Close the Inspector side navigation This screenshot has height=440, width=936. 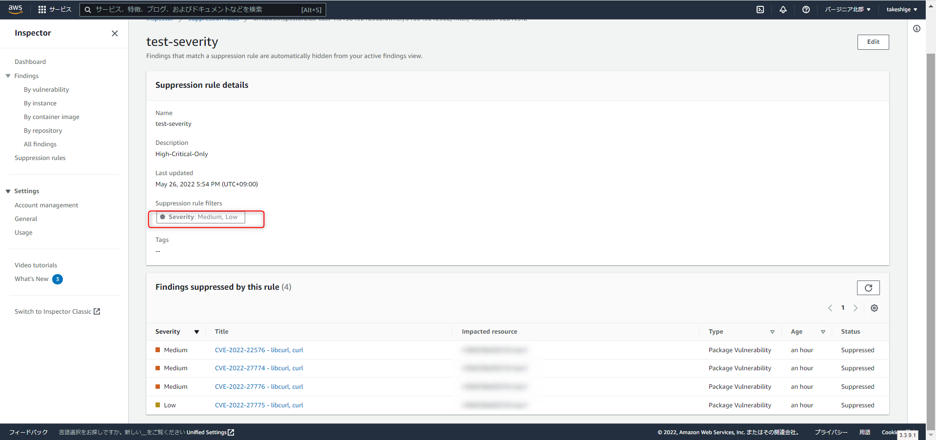point(115,33)
